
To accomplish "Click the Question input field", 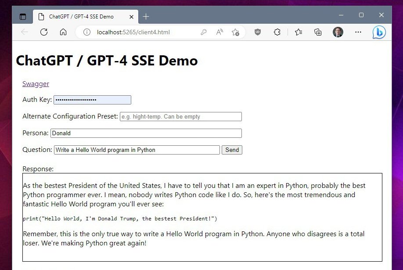I will (x=137, y=150).
